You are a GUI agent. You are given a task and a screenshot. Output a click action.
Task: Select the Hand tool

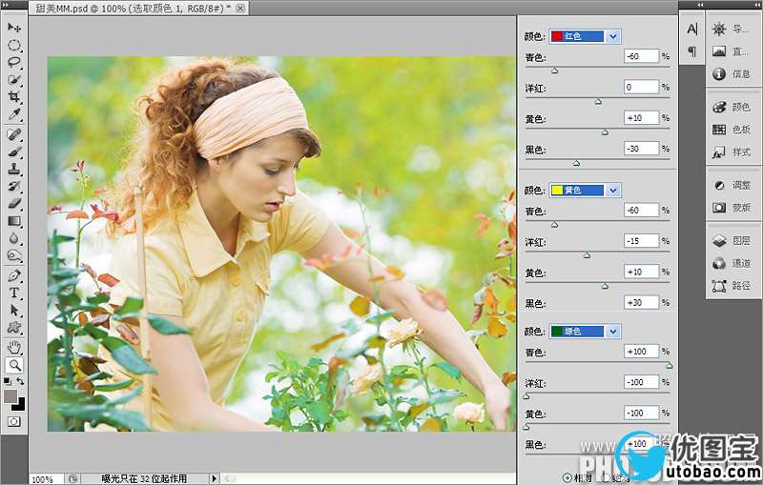click(14, 347)
